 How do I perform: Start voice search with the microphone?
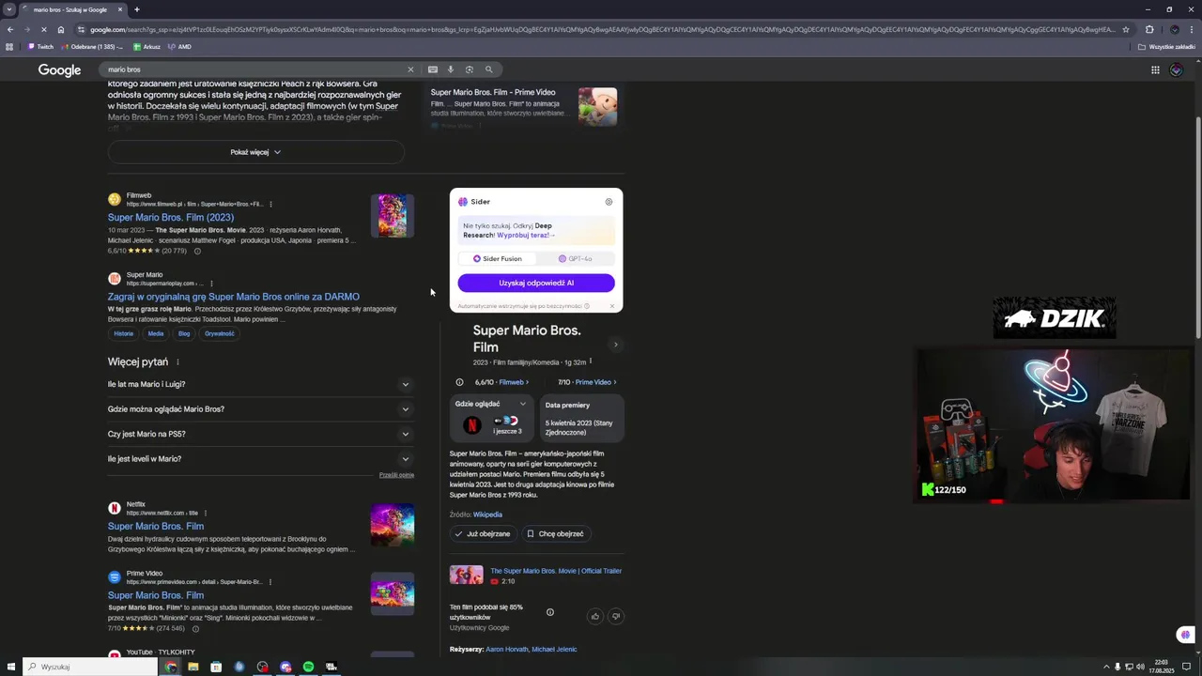pos(451,69)
